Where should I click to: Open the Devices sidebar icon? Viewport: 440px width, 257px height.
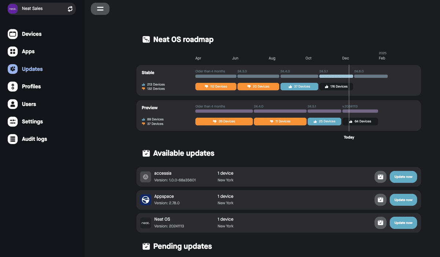[x=13, y=34]
